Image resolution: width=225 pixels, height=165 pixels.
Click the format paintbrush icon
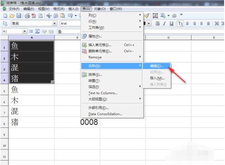147,16
